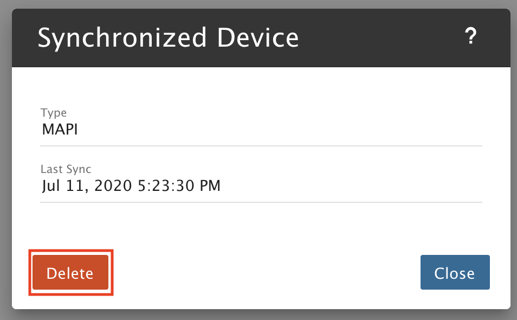Select the Last Sync timestamp value

click(131, 185)
